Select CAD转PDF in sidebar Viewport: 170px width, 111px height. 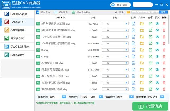(x=17, y=22)
